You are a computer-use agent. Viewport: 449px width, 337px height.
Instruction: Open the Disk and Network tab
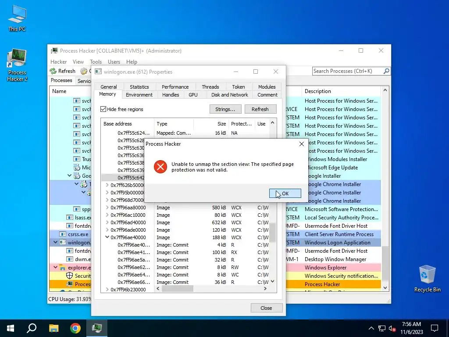pyautogui.click(x=229, y=95)
